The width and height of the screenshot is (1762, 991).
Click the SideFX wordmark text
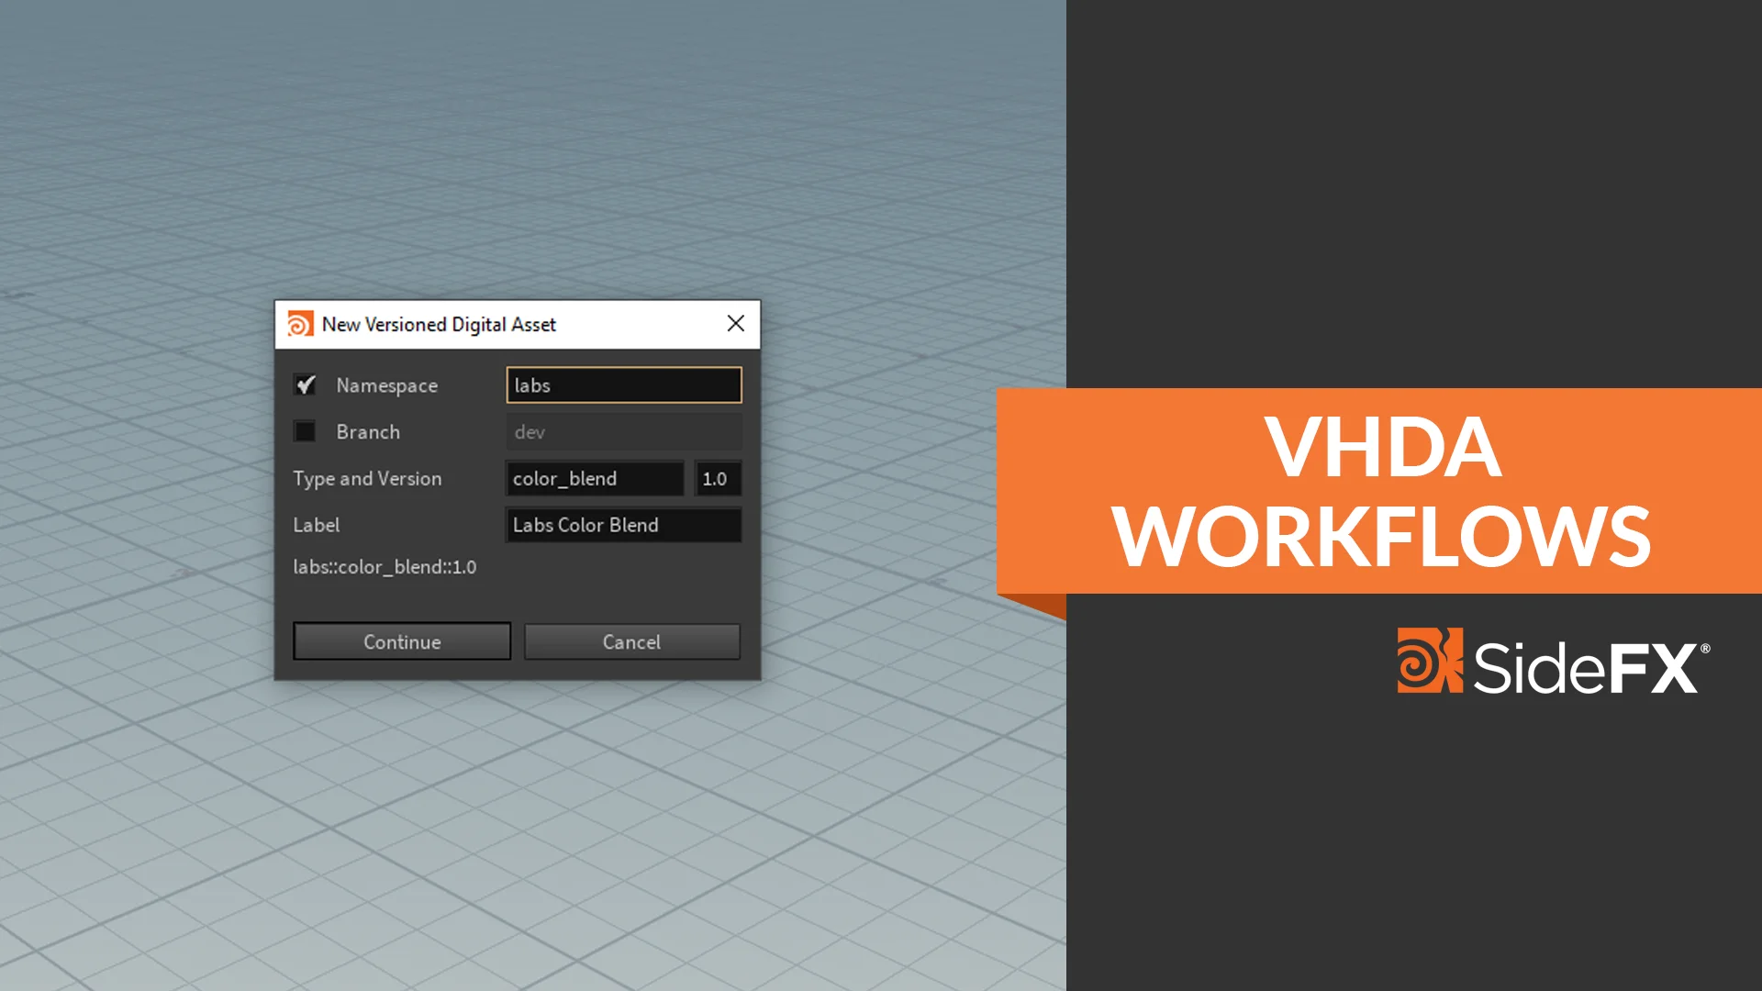(1585, 667)
